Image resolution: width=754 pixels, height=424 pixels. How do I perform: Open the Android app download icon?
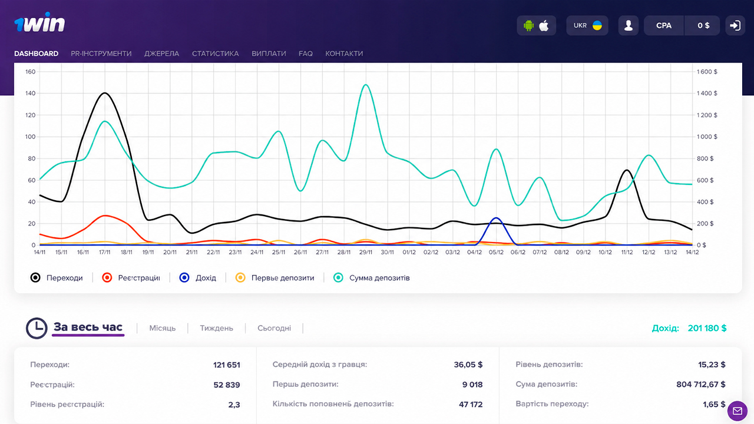pyautogui.click(x=528, y=25)
